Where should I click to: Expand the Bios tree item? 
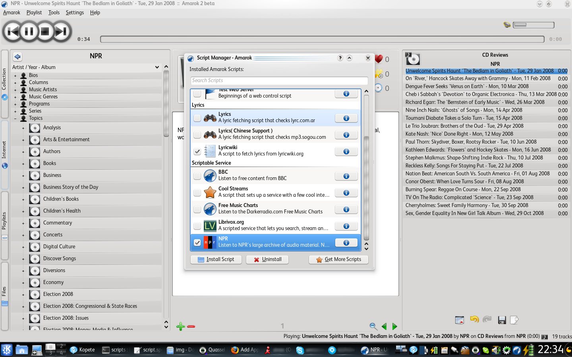(15, 75)
